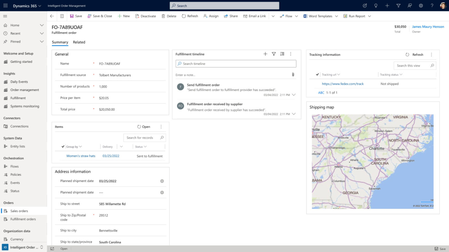Switch to the Related tab

(x=79, y=42)
